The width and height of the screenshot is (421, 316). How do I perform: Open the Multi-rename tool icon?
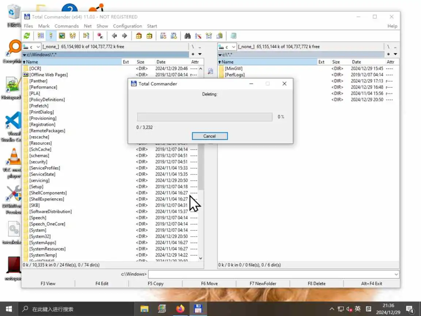tap(198, 36)
